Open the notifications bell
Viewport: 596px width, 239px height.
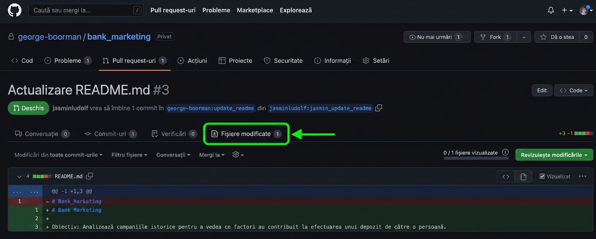551,10
